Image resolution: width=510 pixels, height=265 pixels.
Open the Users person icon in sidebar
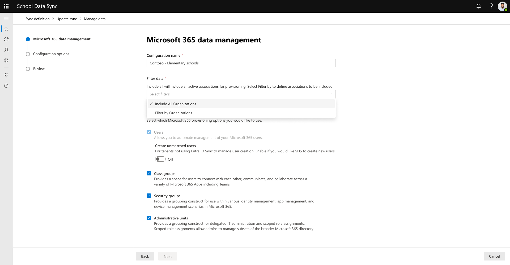pos(6,50)
